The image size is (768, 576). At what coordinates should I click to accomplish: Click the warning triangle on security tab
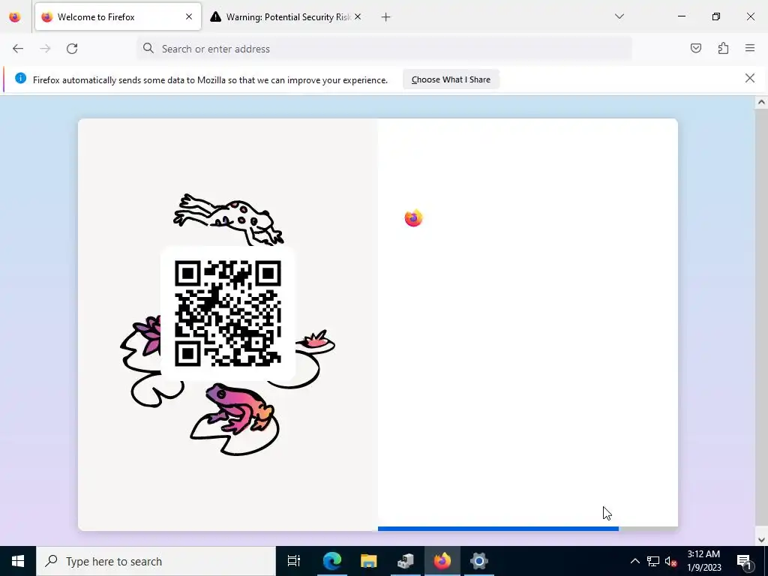coord(215,17)
